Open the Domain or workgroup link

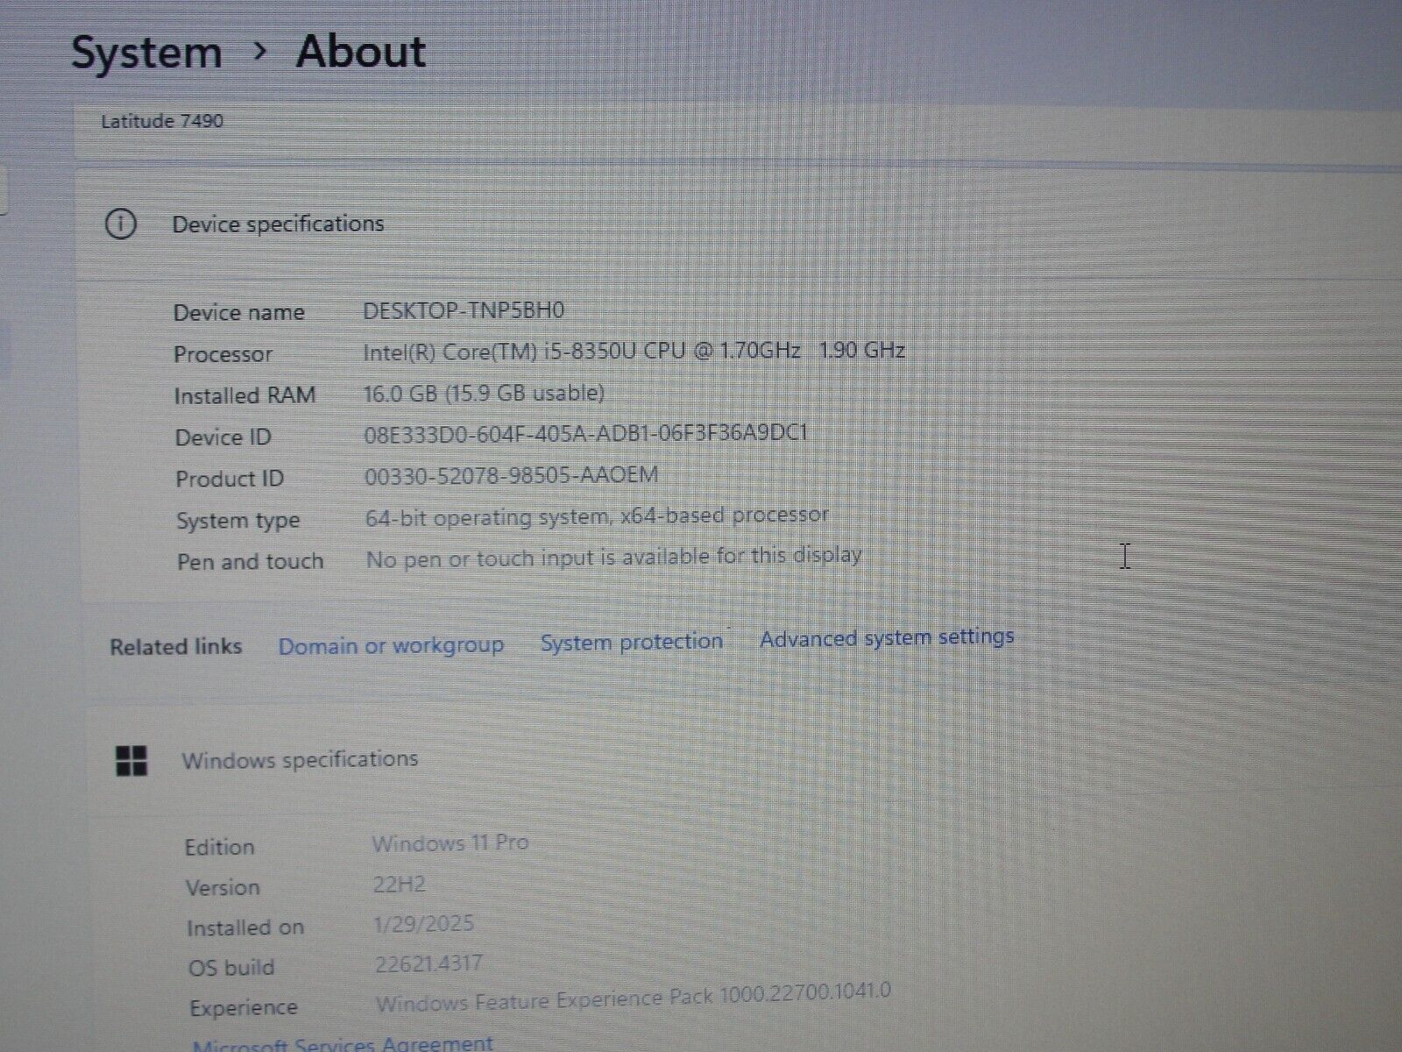391,646
